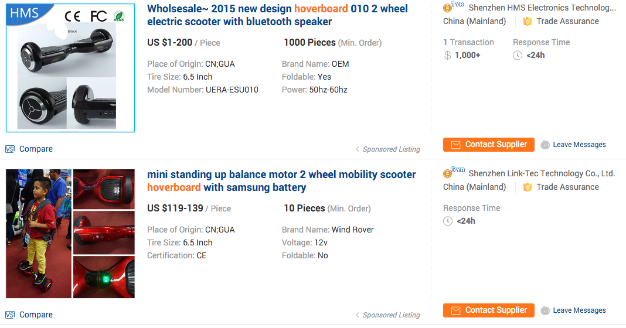Screen dimensions: 626x328
Task: Click the Trade Assurance shield for HMS Electronics
Action: click(528, 21)
